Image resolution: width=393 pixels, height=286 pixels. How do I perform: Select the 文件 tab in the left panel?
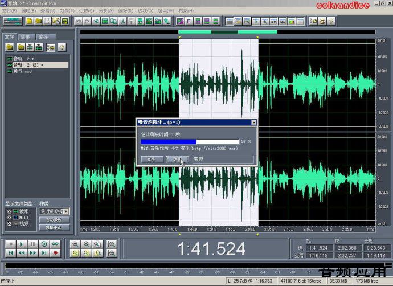(10, 36)
